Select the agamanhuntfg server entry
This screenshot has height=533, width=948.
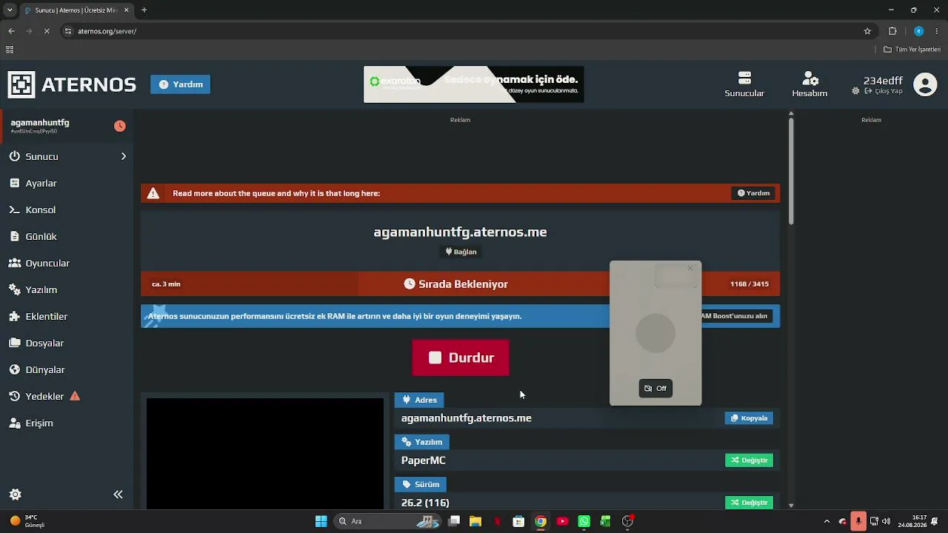click(x=67, y=126)
